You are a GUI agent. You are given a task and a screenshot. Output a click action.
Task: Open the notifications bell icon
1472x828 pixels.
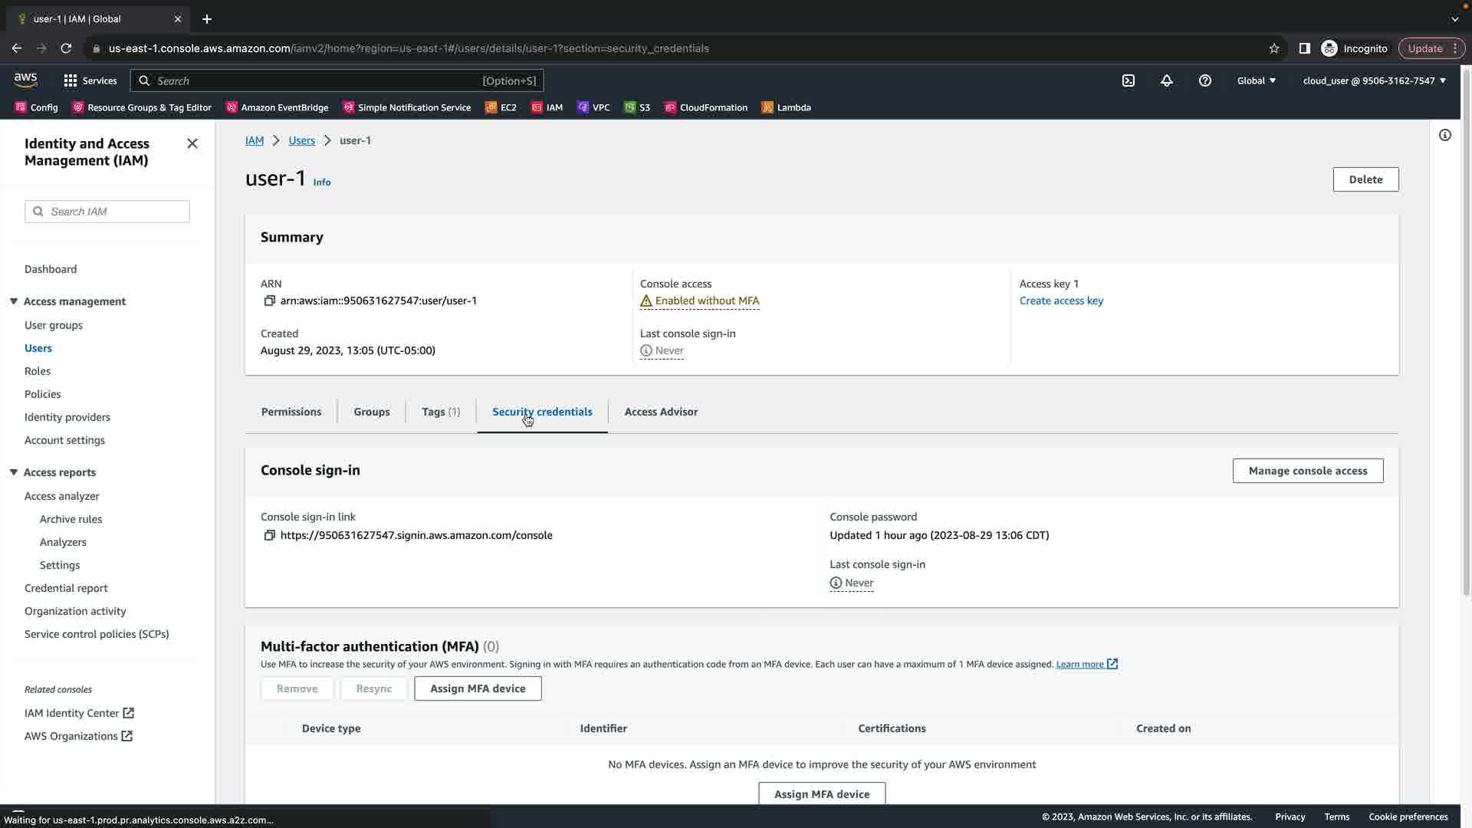pyautogui.click(x=1167, y=80)
